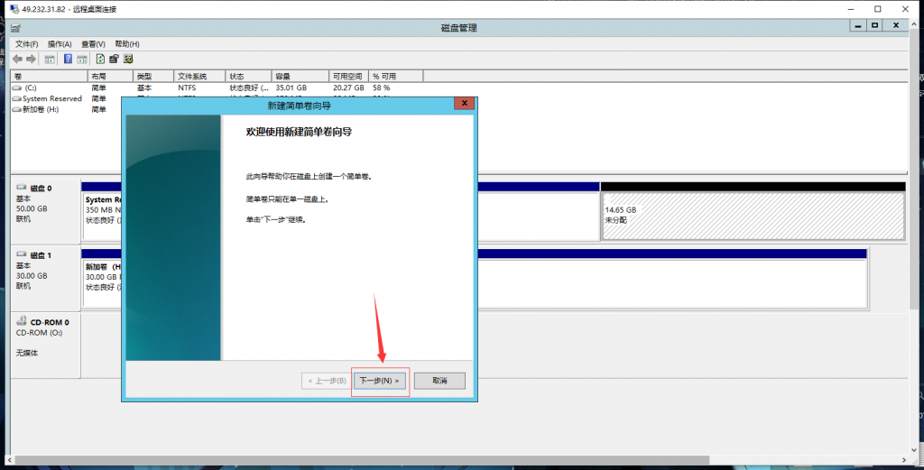Open the 操作(A) menu
This screenshot has height=470, width=924.
60,43
